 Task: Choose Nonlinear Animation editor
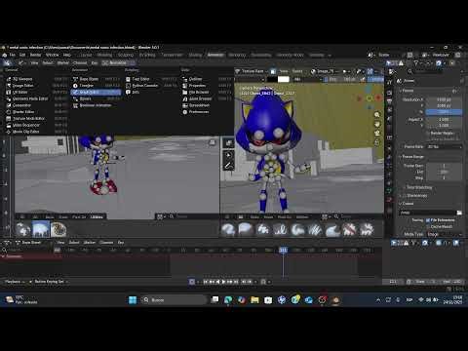click(x=96, y=105)
